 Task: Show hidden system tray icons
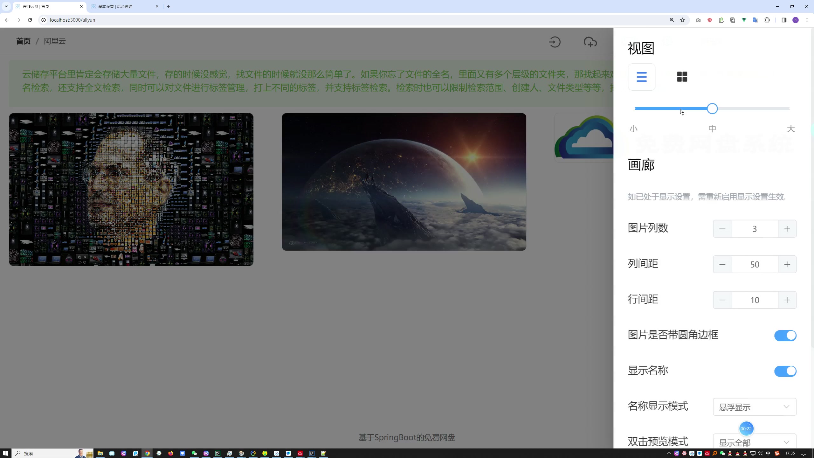(x=669, y=453)
